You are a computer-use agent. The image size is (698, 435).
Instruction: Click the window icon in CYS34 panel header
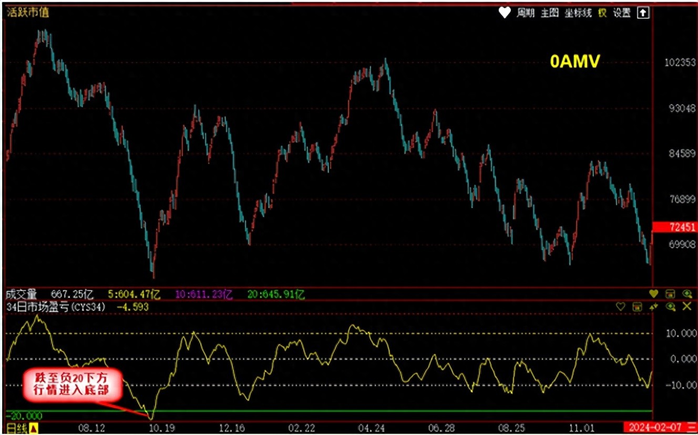(x=637, y=306)
